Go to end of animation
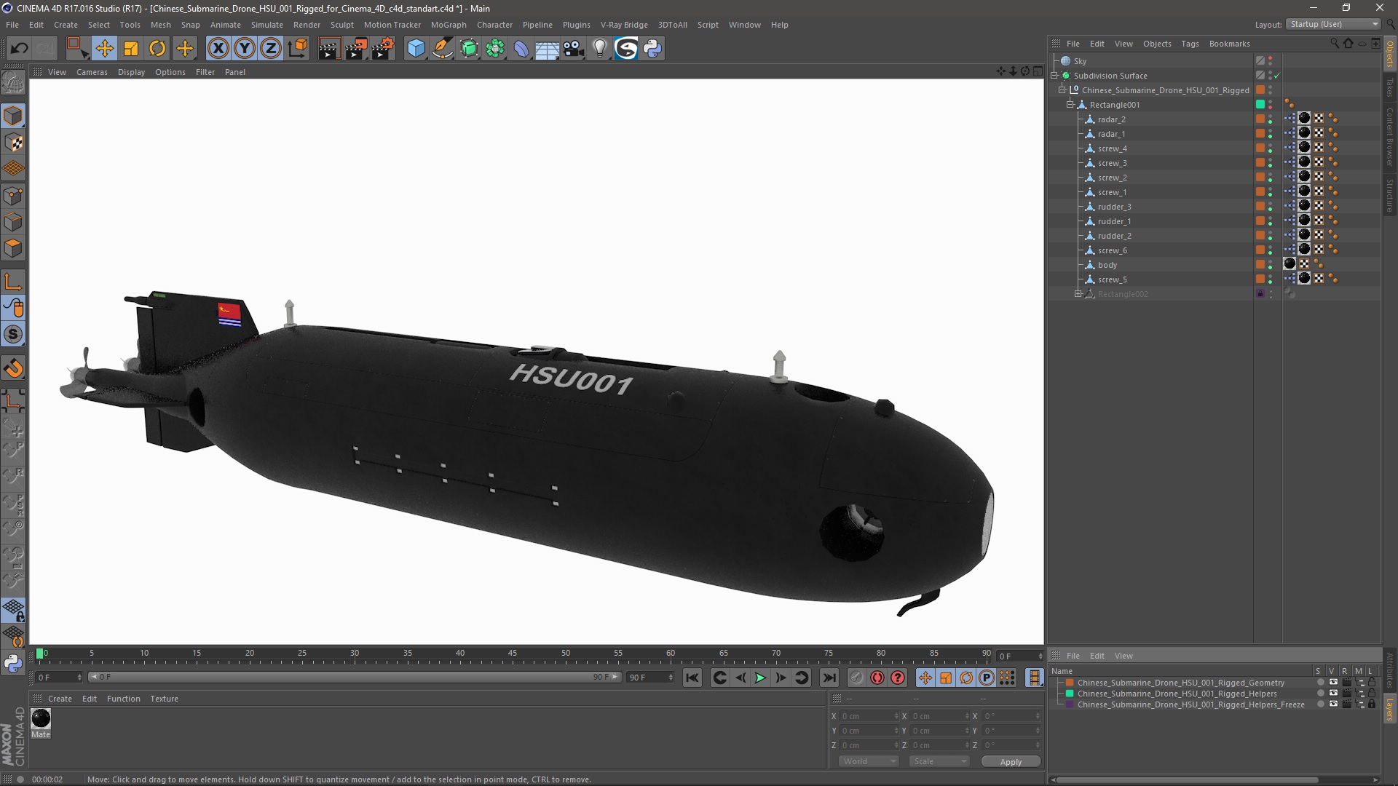1398x786 pixels. 829,678
